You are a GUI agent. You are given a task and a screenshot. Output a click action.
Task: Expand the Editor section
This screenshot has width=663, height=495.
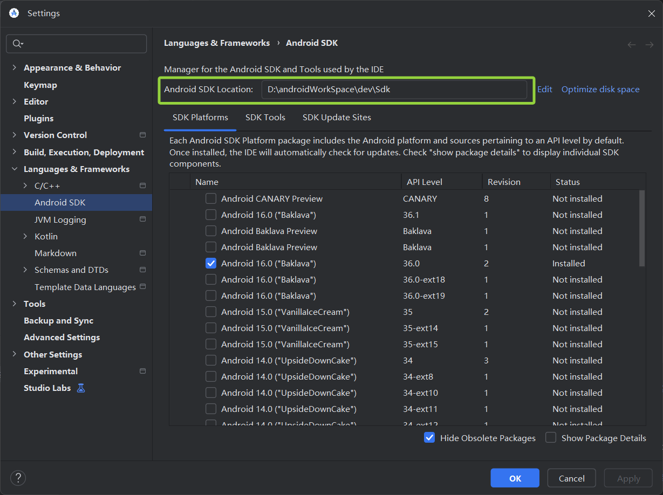15,101
